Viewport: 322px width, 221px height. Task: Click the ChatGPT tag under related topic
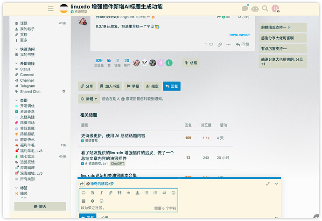point(118,164)
